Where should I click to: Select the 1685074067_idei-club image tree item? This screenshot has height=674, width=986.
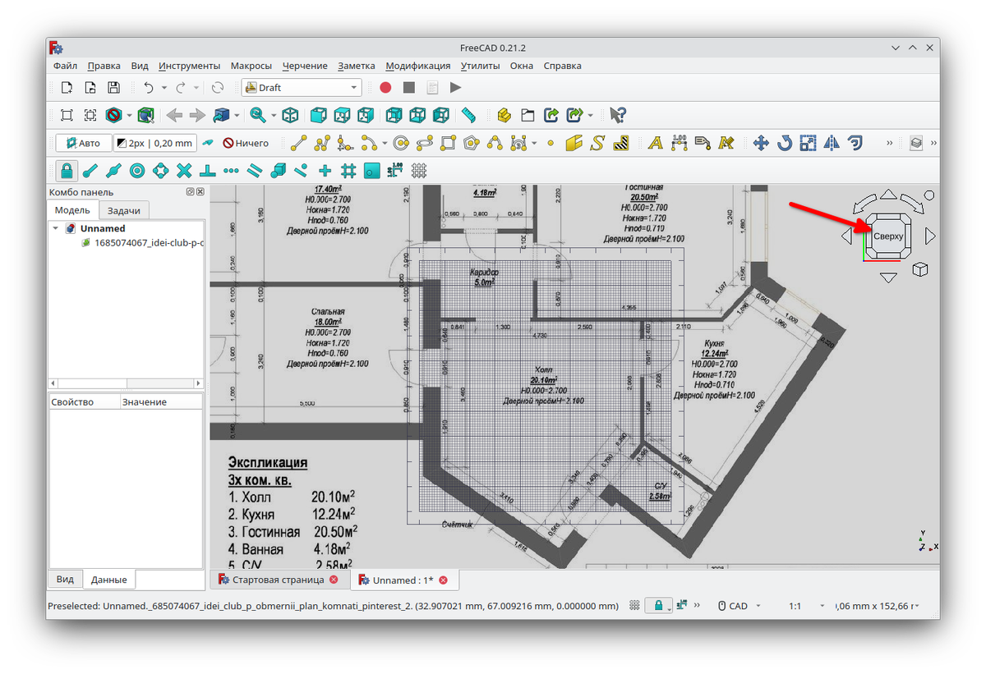click(x=141, y=243)
